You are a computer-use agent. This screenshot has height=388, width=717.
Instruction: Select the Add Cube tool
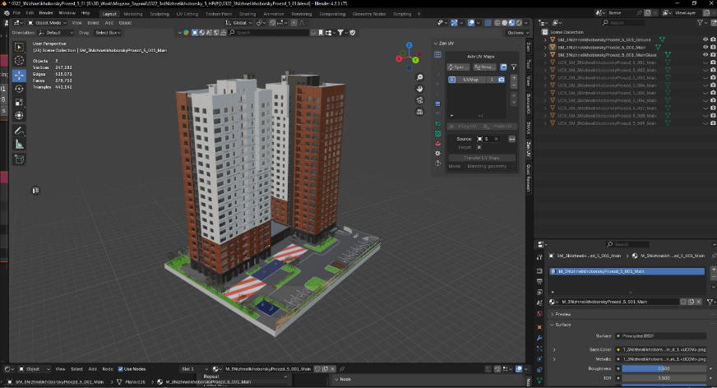19,159
